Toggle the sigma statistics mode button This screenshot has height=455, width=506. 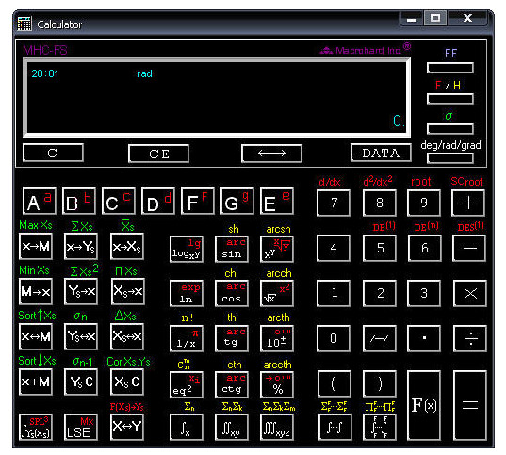450,129
